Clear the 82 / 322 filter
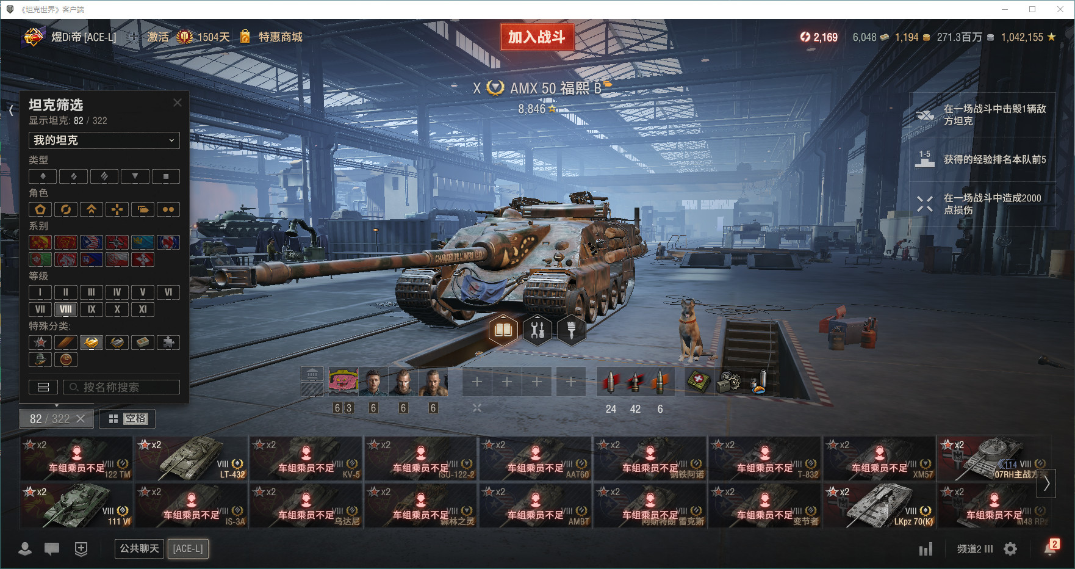 pyautogui.click(x=81, y=419)
